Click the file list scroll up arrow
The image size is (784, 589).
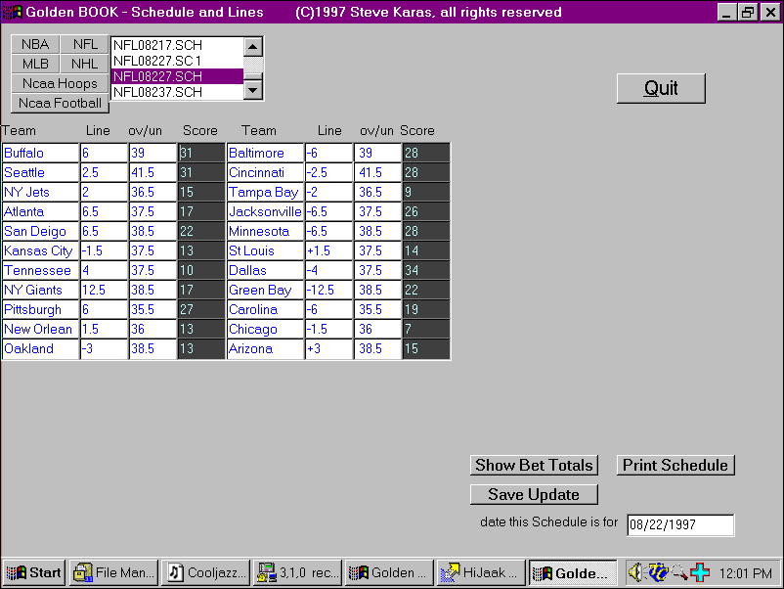click(x=253, y=47)
